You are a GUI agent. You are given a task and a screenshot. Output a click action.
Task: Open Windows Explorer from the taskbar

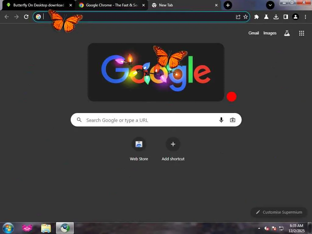point(46,228)
